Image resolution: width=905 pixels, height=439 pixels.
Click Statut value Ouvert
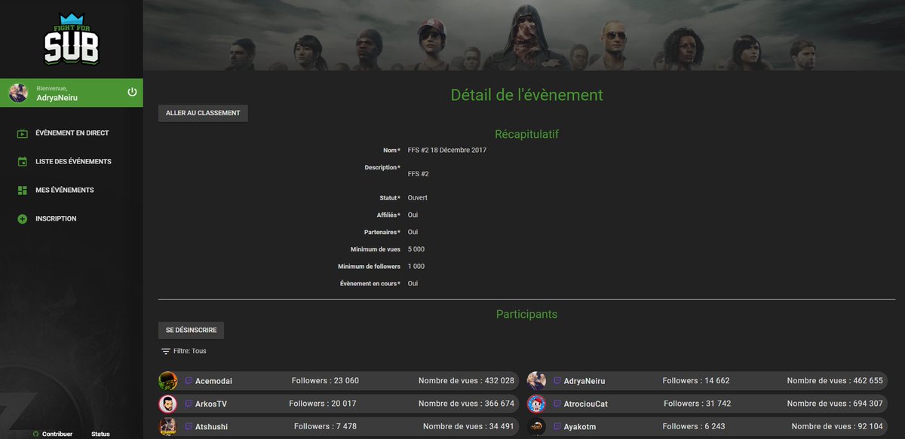418,198
